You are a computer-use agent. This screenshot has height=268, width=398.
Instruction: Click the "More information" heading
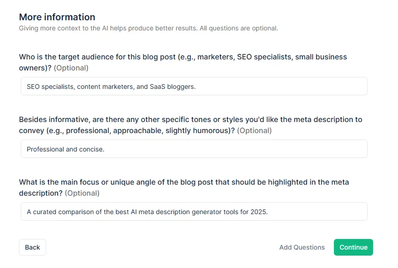57,17
